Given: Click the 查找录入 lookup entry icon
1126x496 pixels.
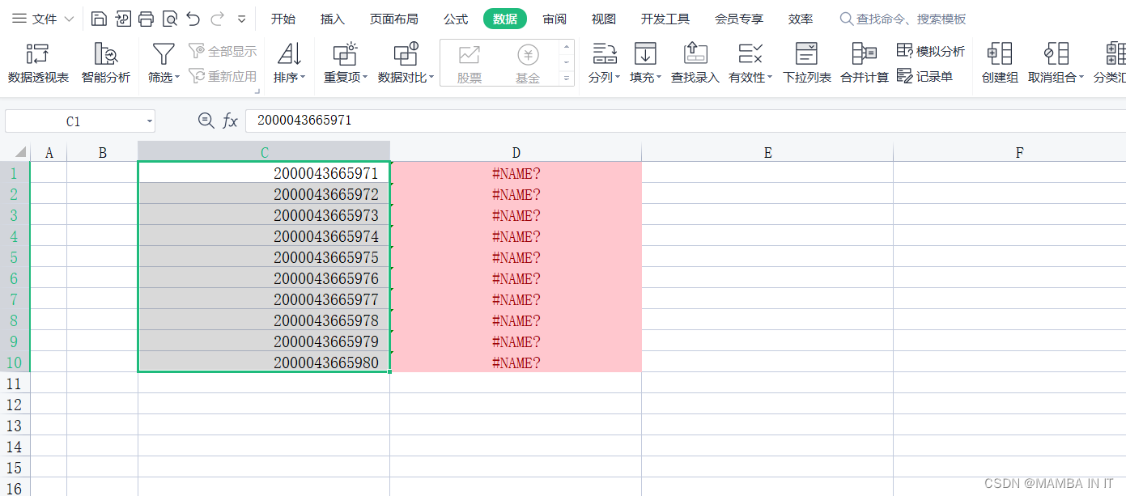Looking at the screenshot, I should 695,54.
